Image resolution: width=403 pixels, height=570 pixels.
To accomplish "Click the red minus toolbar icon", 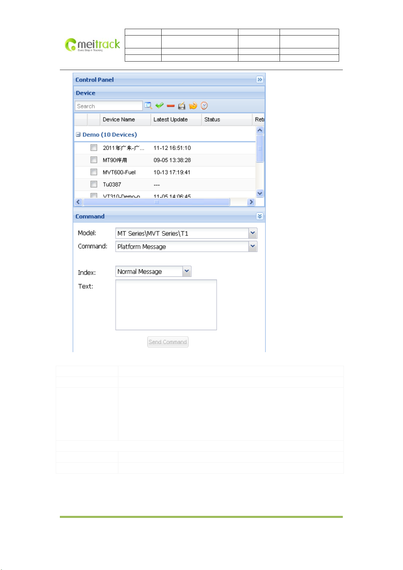I will 170,106.
